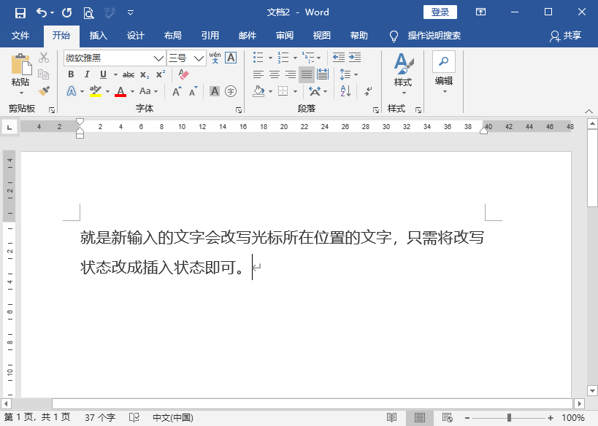
Task: Open line and paragraph spacing options
Action: (345, 74)
